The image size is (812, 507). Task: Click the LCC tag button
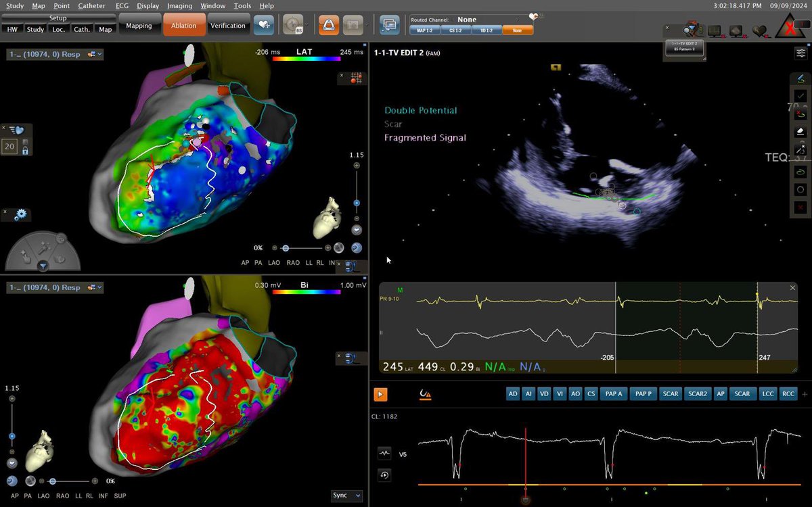768,393
